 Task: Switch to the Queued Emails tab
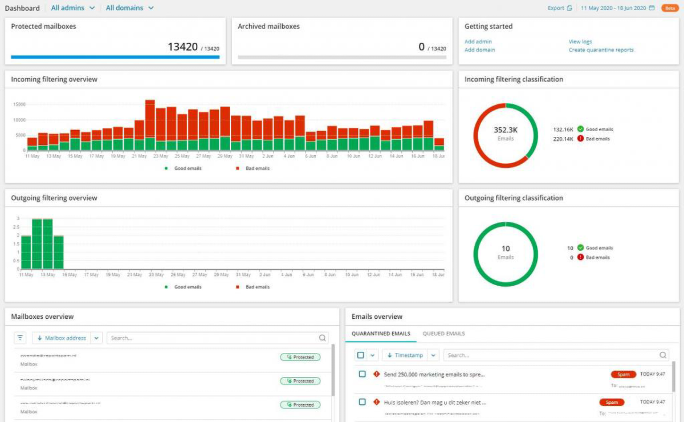point(443,334)
